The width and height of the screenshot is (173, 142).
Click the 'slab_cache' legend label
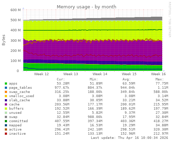click(x=19, y=100)
